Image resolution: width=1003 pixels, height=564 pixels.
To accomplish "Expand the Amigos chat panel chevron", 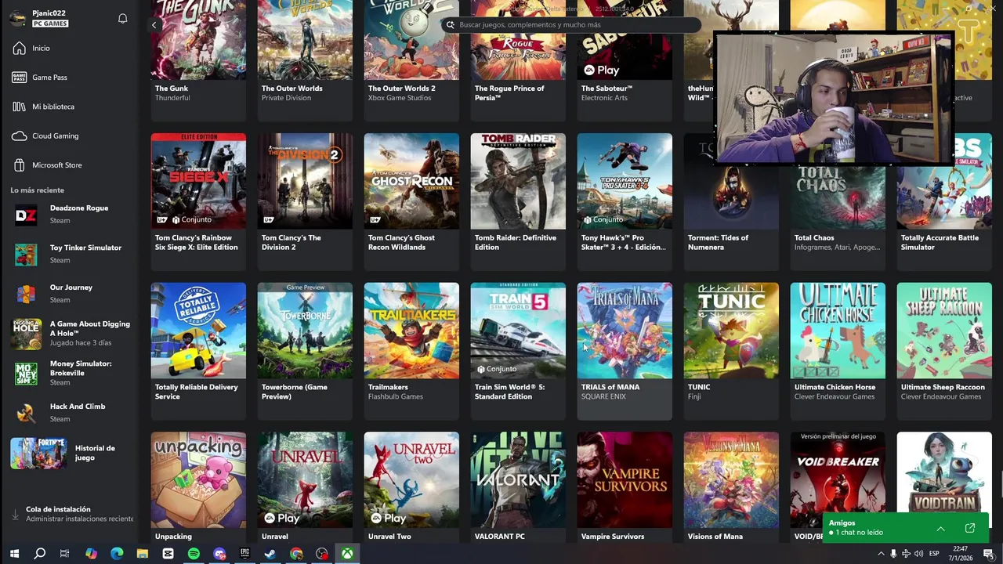I will tap(940, 528).
